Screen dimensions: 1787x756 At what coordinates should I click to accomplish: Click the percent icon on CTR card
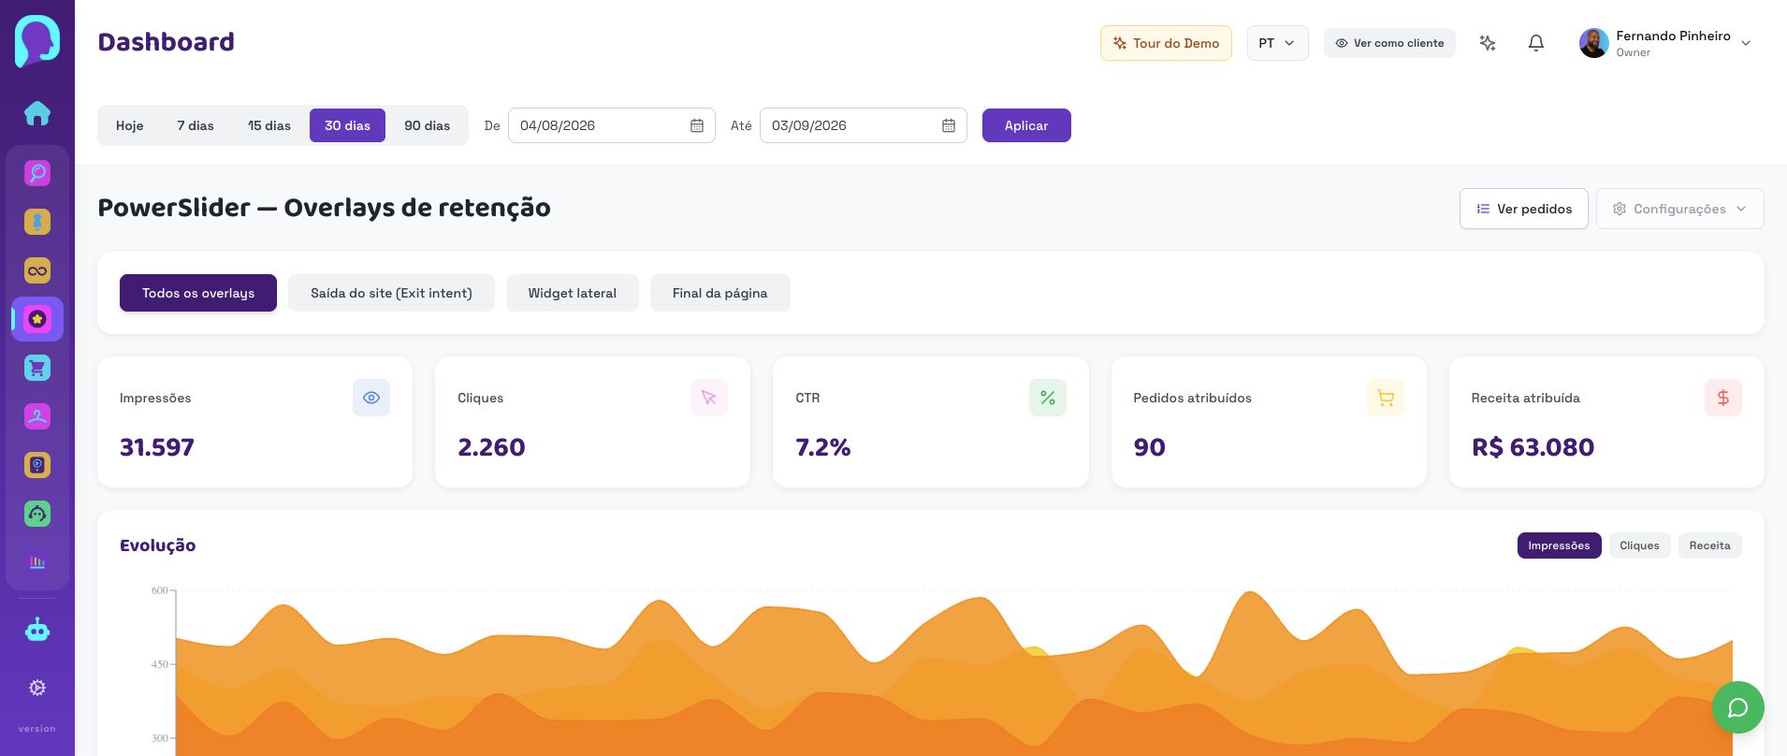[1048, 398]
